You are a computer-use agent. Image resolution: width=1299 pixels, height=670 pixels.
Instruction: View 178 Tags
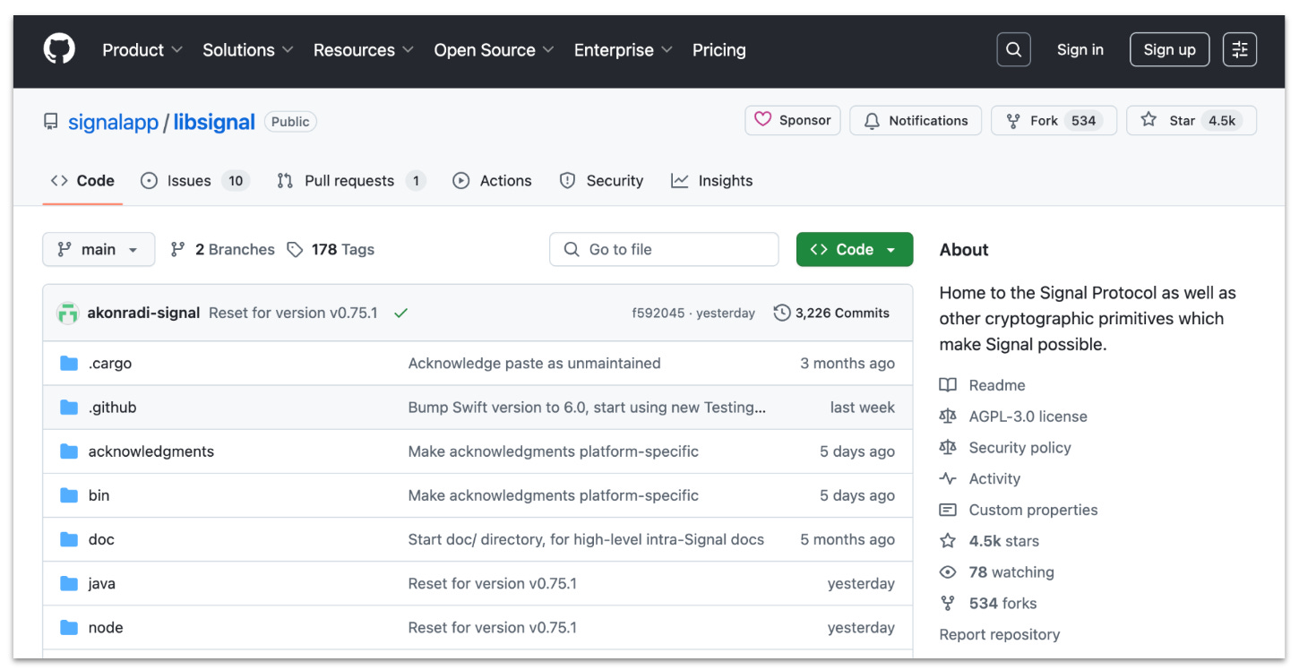click(x=331, y=250)
